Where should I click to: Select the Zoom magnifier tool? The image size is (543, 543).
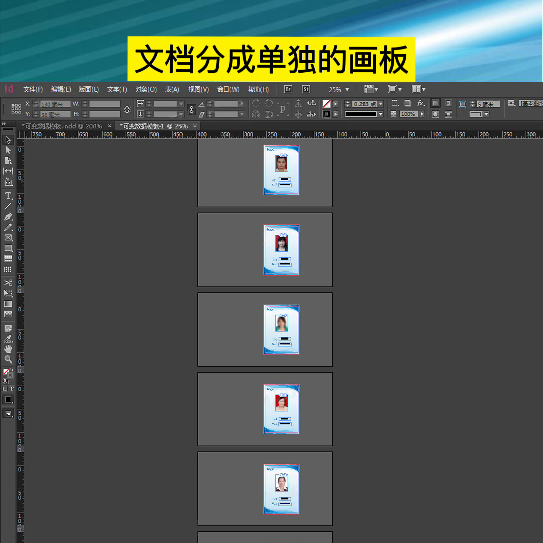coord(8,359)
